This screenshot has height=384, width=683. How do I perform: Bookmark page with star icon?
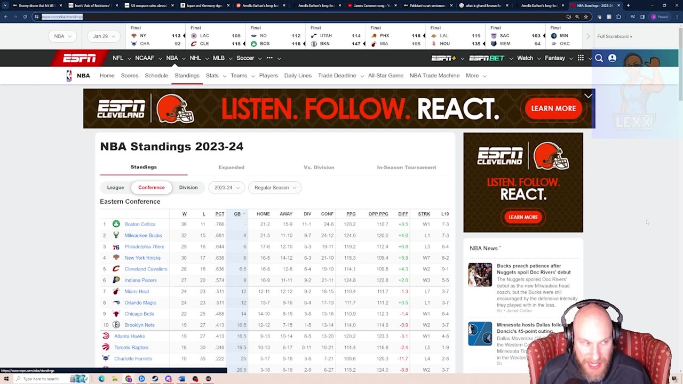tap(586, 17)
